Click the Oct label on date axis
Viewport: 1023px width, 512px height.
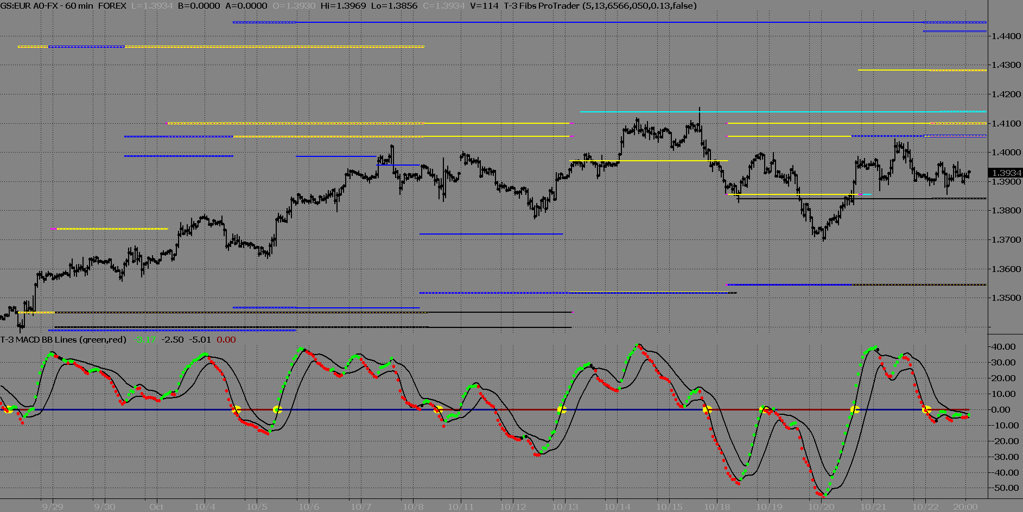click(x=156, y=507)
